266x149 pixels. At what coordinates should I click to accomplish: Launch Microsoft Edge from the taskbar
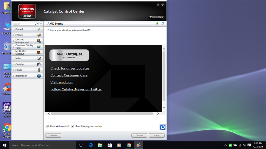(91, 145)
